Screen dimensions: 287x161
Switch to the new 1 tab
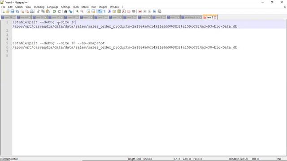click(x=87, y=17)
